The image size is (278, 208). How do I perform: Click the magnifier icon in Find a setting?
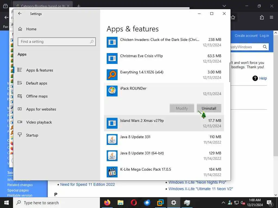92,41
